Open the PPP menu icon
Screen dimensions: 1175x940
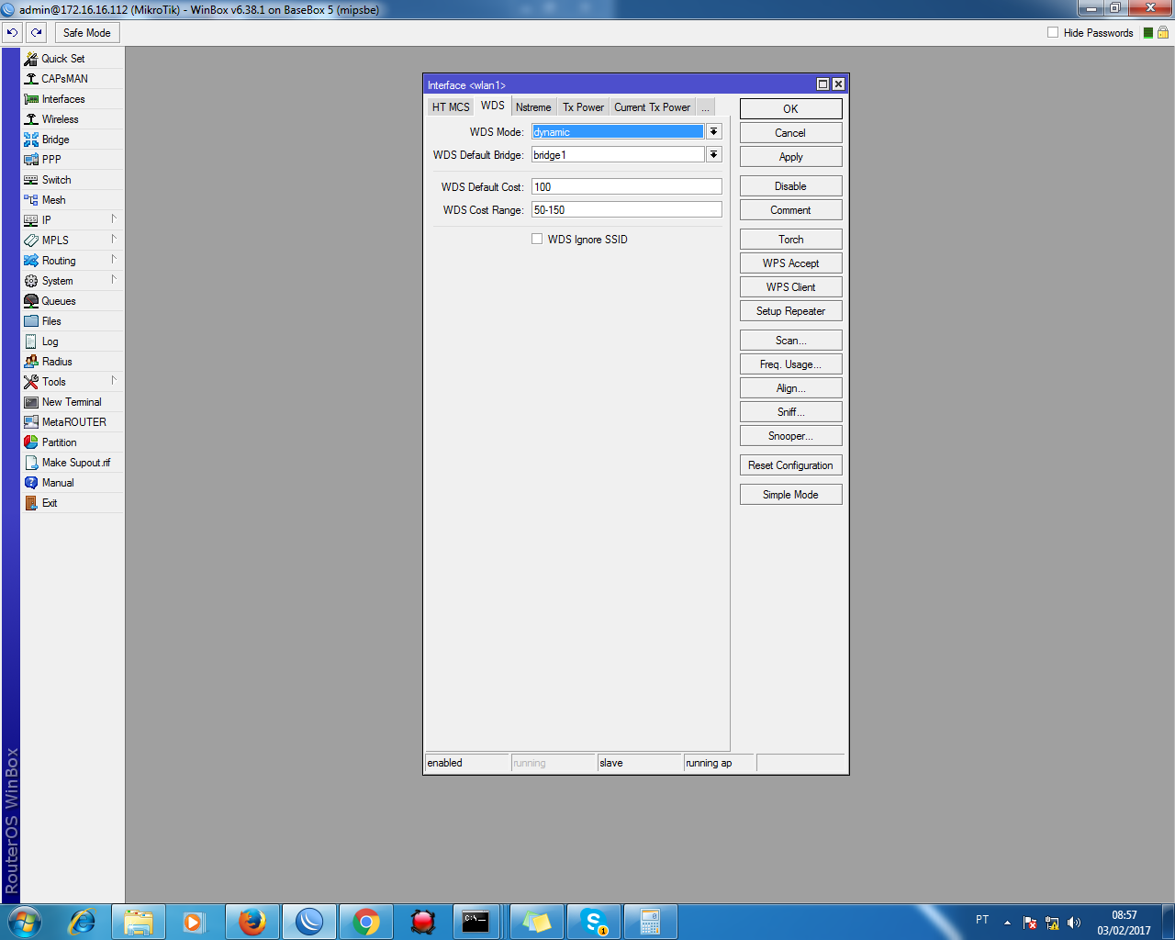[x=31, y=160]
